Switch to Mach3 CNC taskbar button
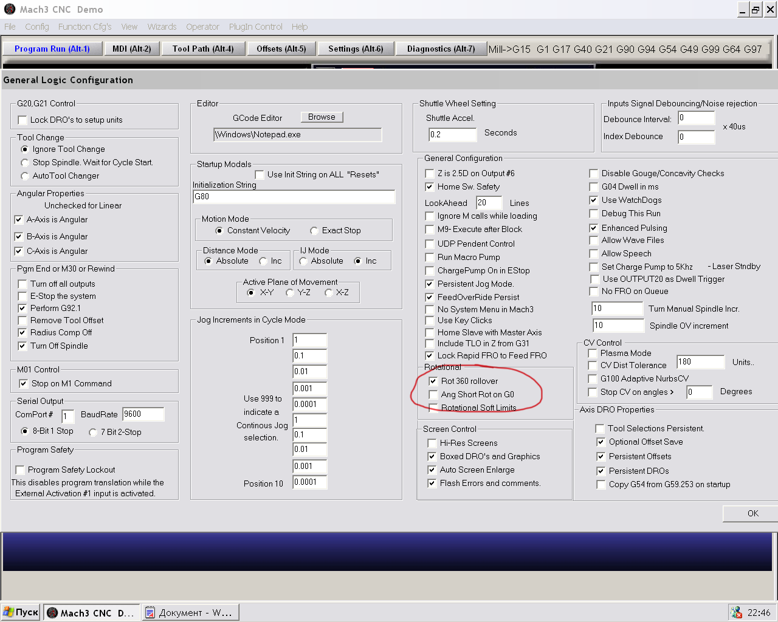 (92, 612)
